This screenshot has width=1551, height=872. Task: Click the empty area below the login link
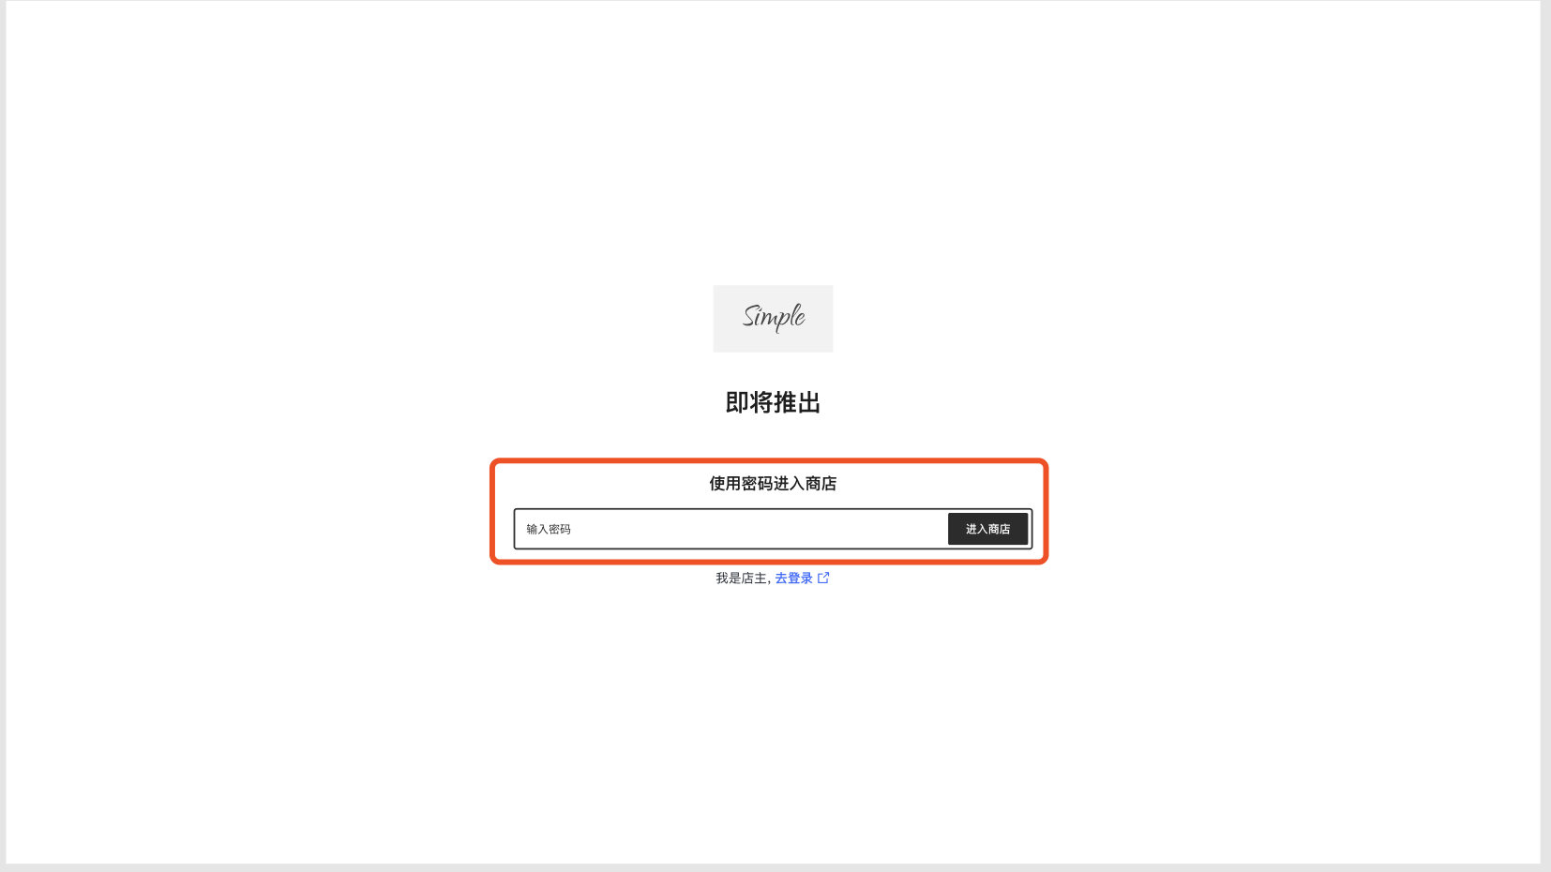773,722
